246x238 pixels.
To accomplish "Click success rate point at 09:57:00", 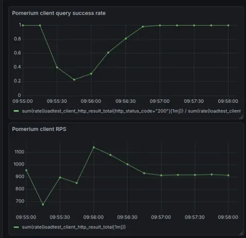I will [160, 26].
